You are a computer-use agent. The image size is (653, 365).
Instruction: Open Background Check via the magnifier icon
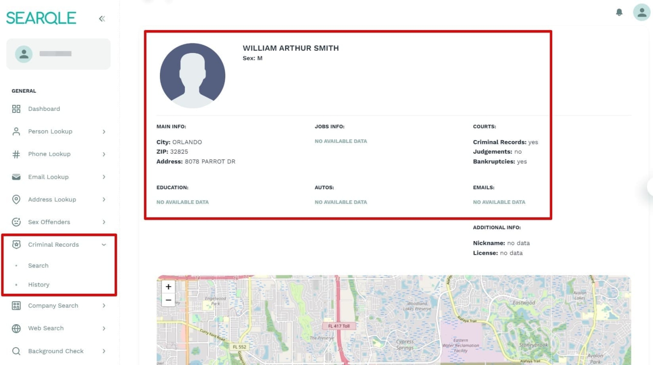pos(16,351)
